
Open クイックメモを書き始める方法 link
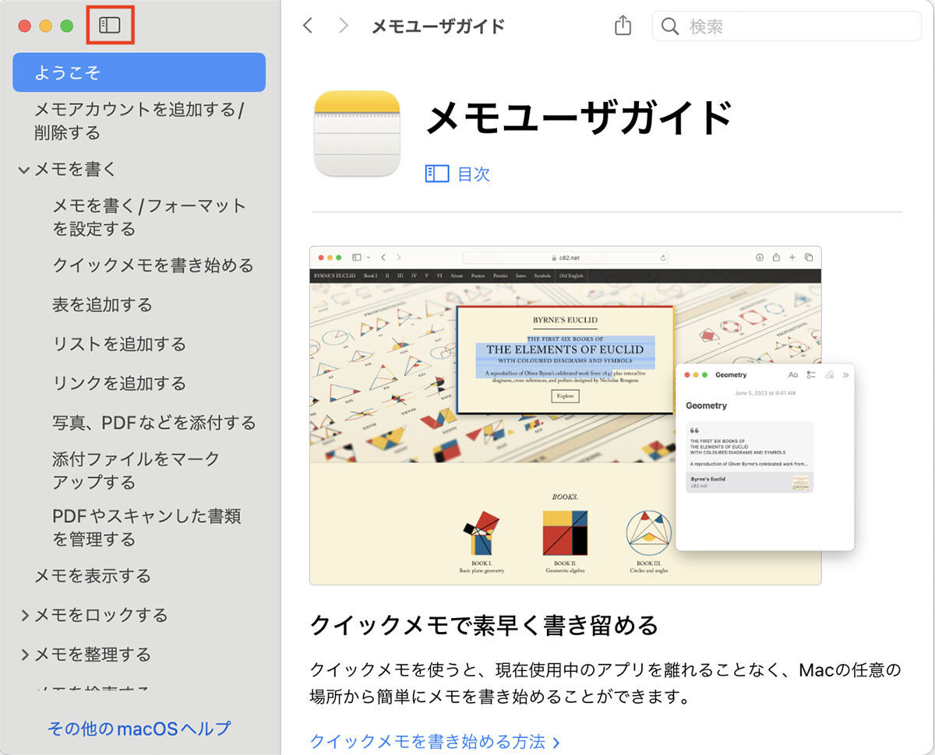(x=436, y=742)
